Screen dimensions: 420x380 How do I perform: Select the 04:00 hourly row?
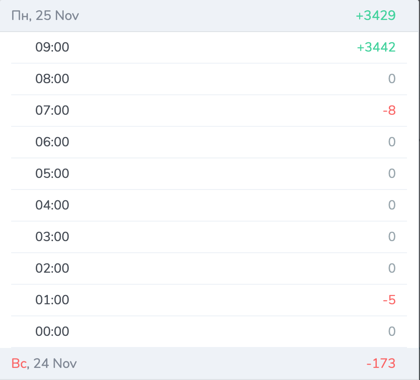209,205
